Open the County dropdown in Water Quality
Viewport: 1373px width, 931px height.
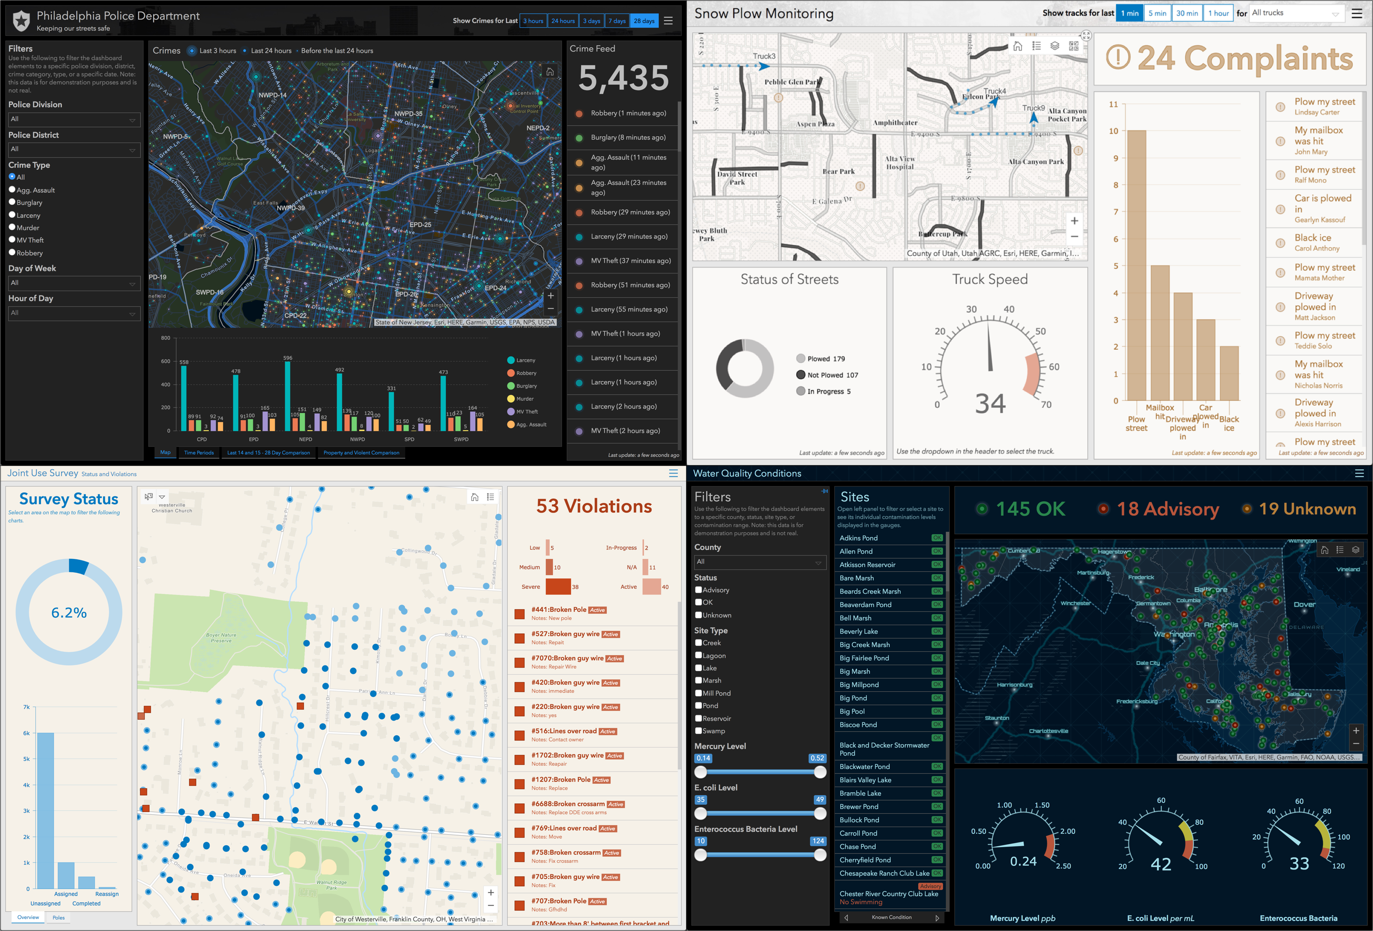[x=760, y=562]
